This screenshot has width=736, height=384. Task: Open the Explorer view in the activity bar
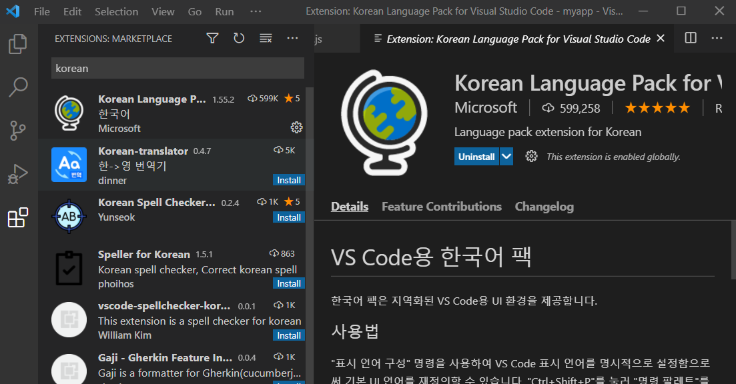click(18, 44)
